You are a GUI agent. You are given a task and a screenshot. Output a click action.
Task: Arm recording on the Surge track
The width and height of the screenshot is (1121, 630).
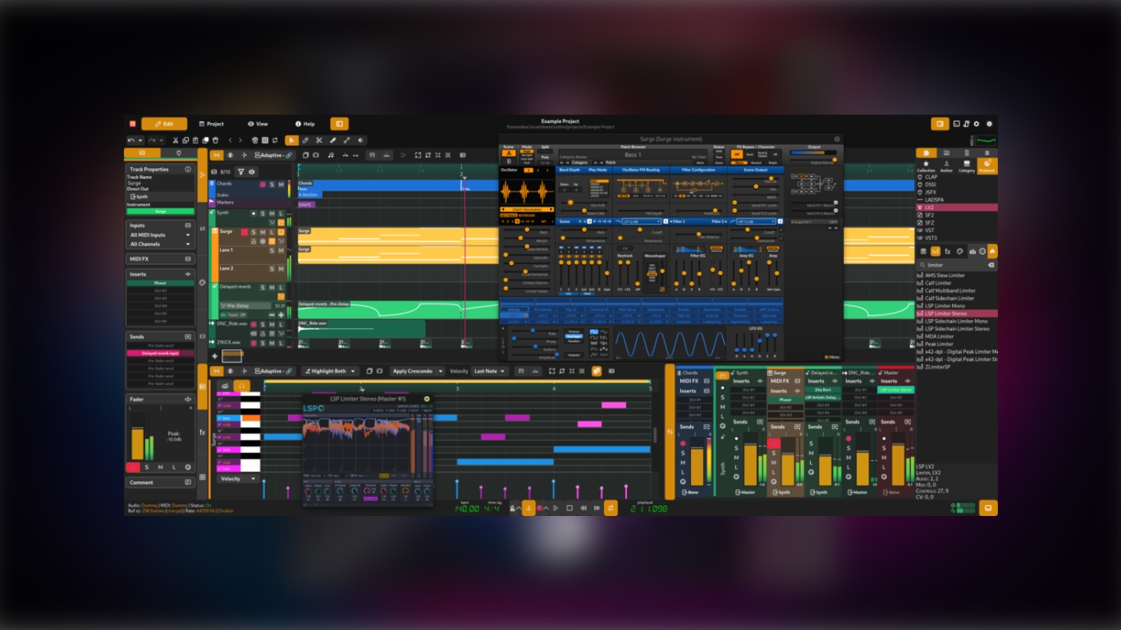(x=245, y=232)
